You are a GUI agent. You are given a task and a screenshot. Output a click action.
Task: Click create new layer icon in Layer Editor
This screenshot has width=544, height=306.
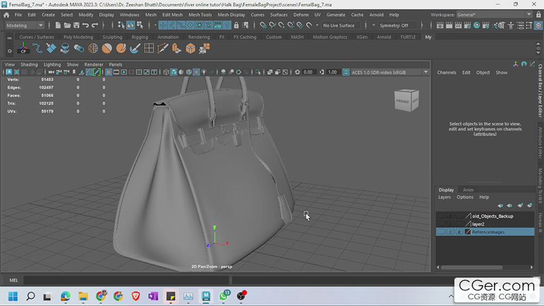pyautogui.click(x=520, y=205)
